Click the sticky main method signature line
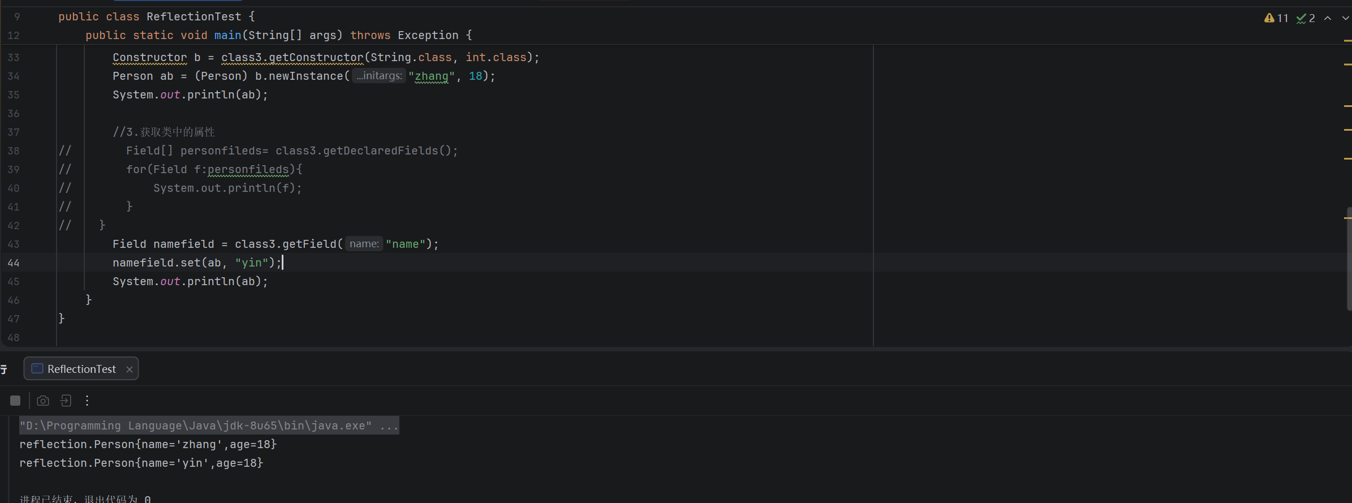 (279, 35)
